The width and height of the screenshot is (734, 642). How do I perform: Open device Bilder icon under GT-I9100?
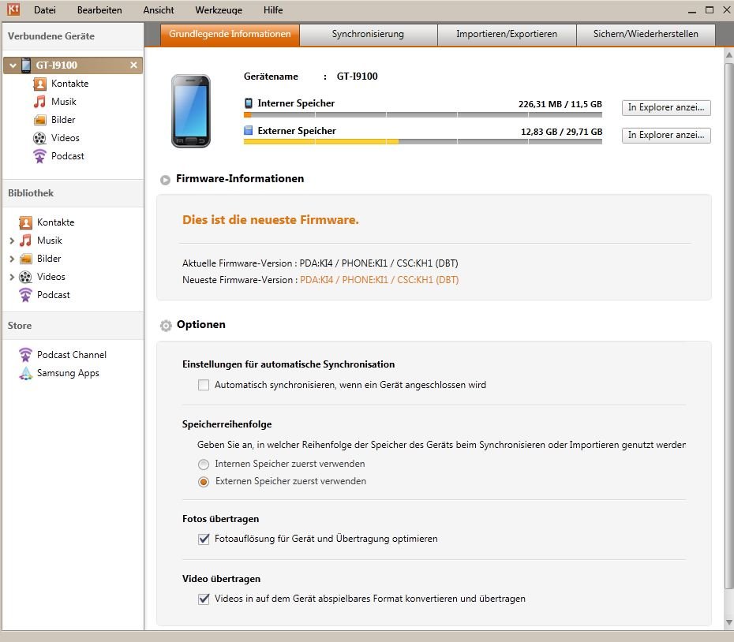39,120
